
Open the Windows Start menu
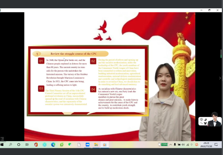click(2, 145)
